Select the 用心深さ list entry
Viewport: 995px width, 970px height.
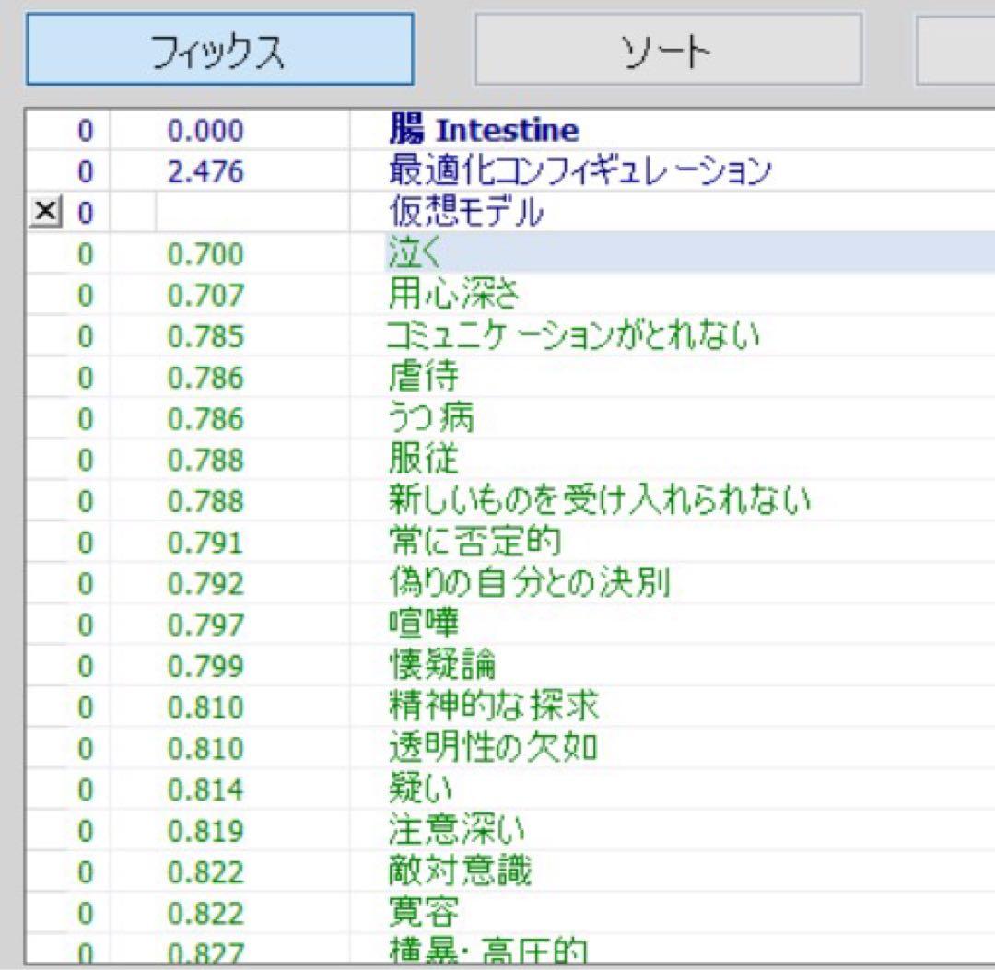454,296
